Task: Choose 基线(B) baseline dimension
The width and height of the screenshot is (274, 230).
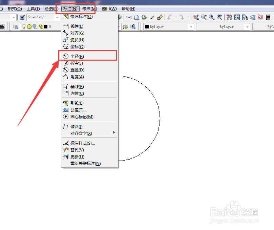Action: (90, 86)
